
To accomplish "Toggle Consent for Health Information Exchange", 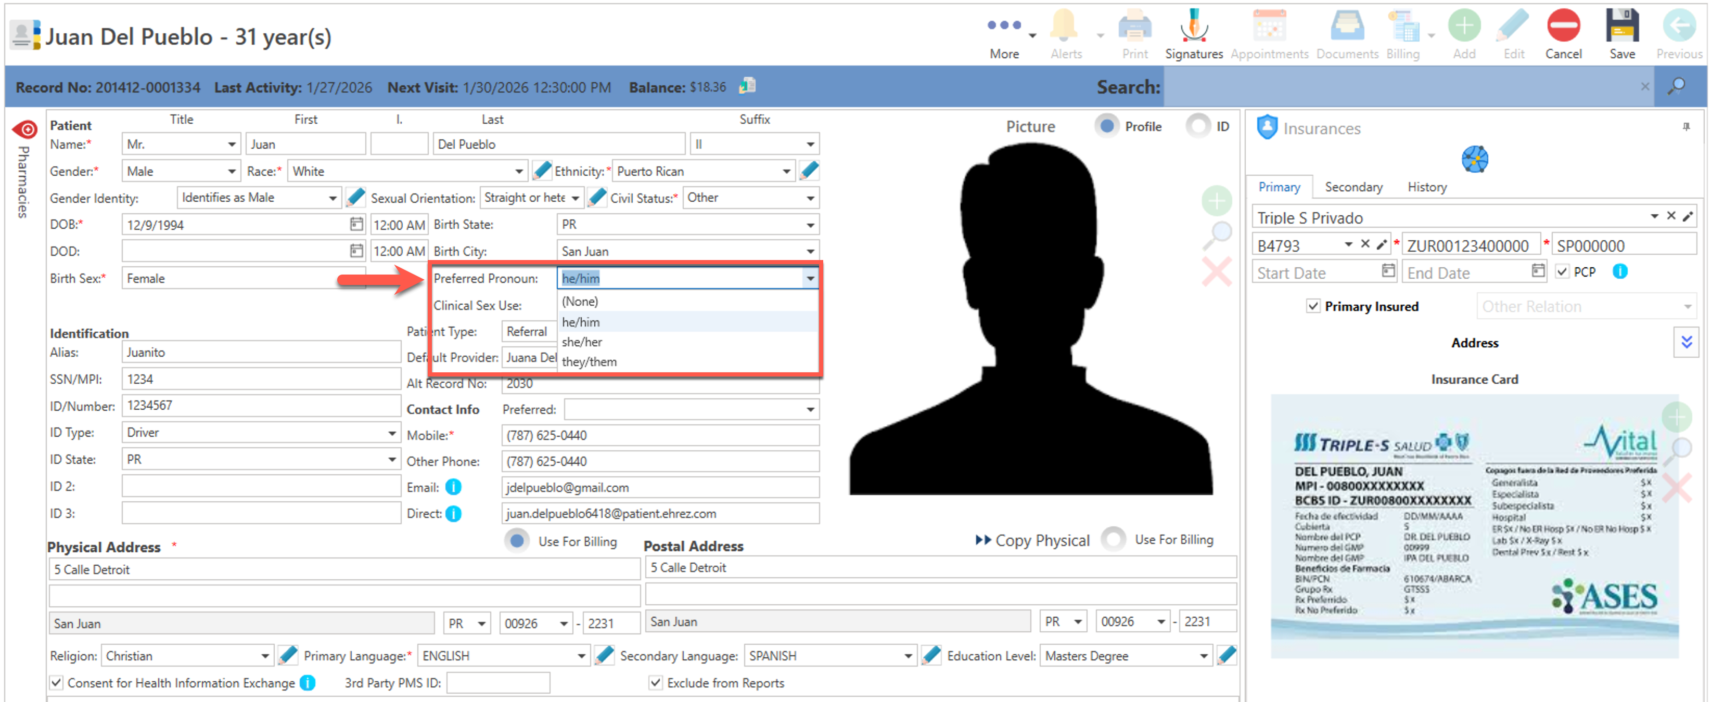I will pyautogui.click(x=57, y=683).
